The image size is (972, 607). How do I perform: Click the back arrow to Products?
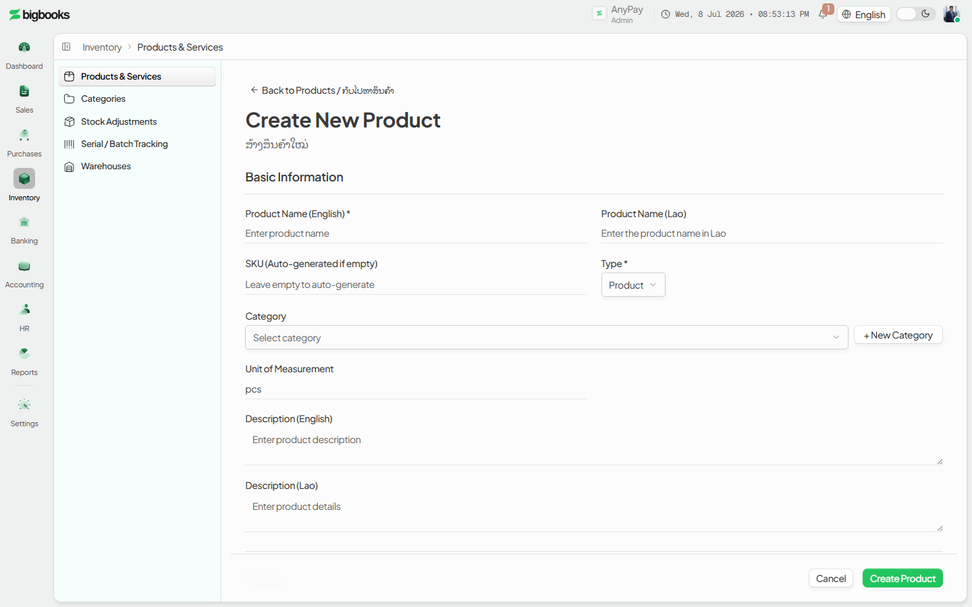tap(254, 90)
